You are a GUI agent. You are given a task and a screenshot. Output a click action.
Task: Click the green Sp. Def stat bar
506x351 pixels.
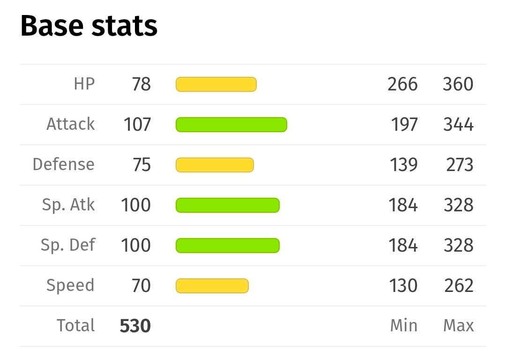point(227,246)
